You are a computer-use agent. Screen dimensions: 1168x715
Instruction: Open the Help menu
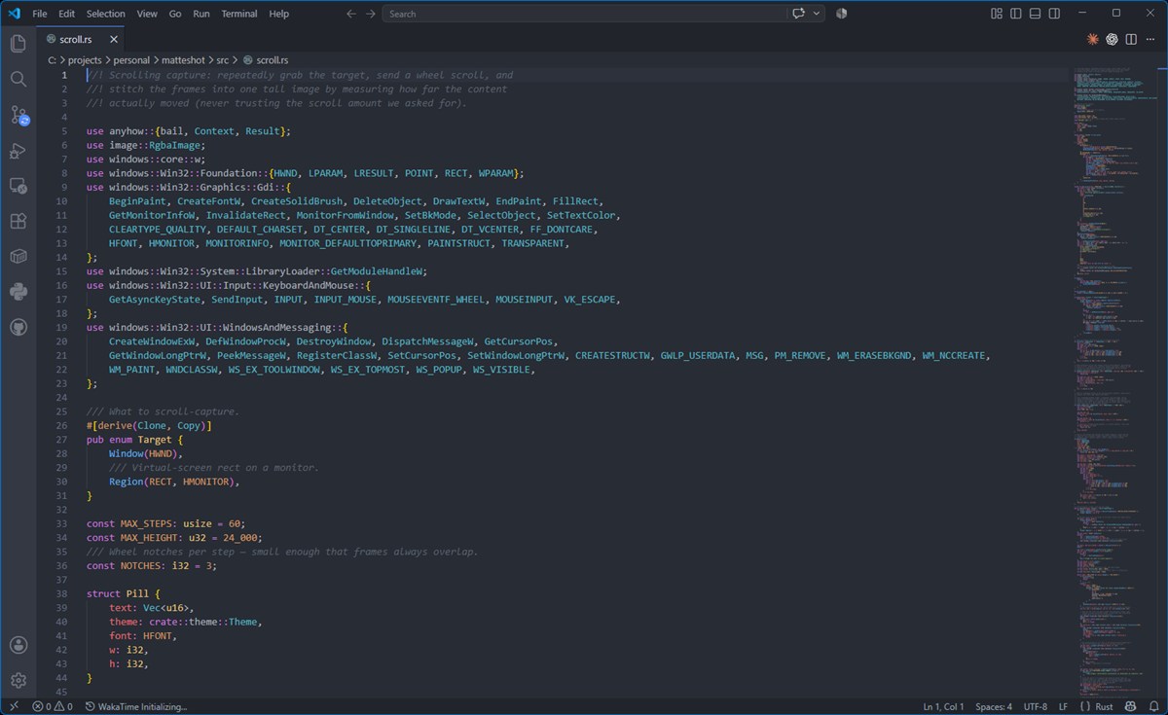click(278, 14)
